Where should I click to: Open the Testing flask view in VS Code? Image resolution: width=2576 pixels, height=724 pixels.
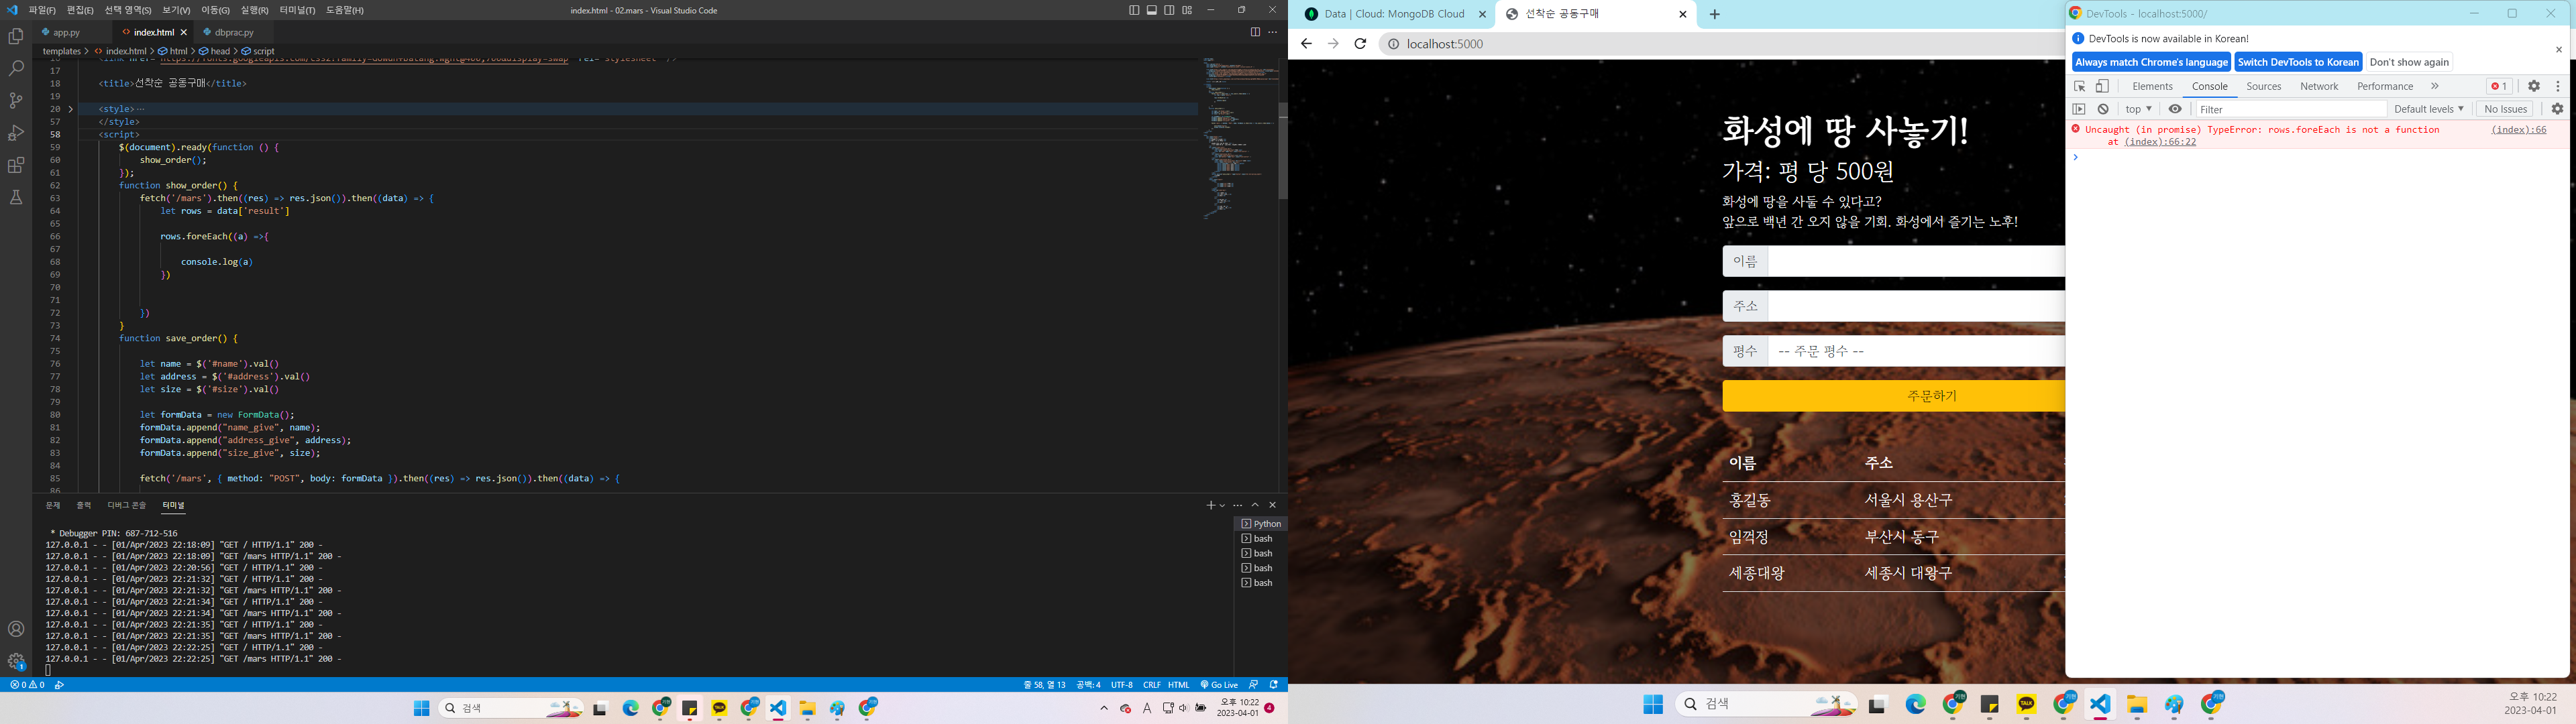click(16, 198)
